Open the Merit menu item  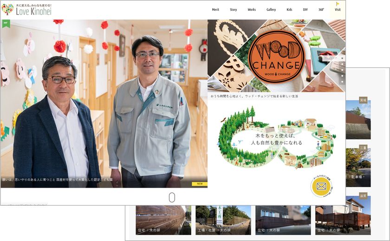tap(215, 10)
